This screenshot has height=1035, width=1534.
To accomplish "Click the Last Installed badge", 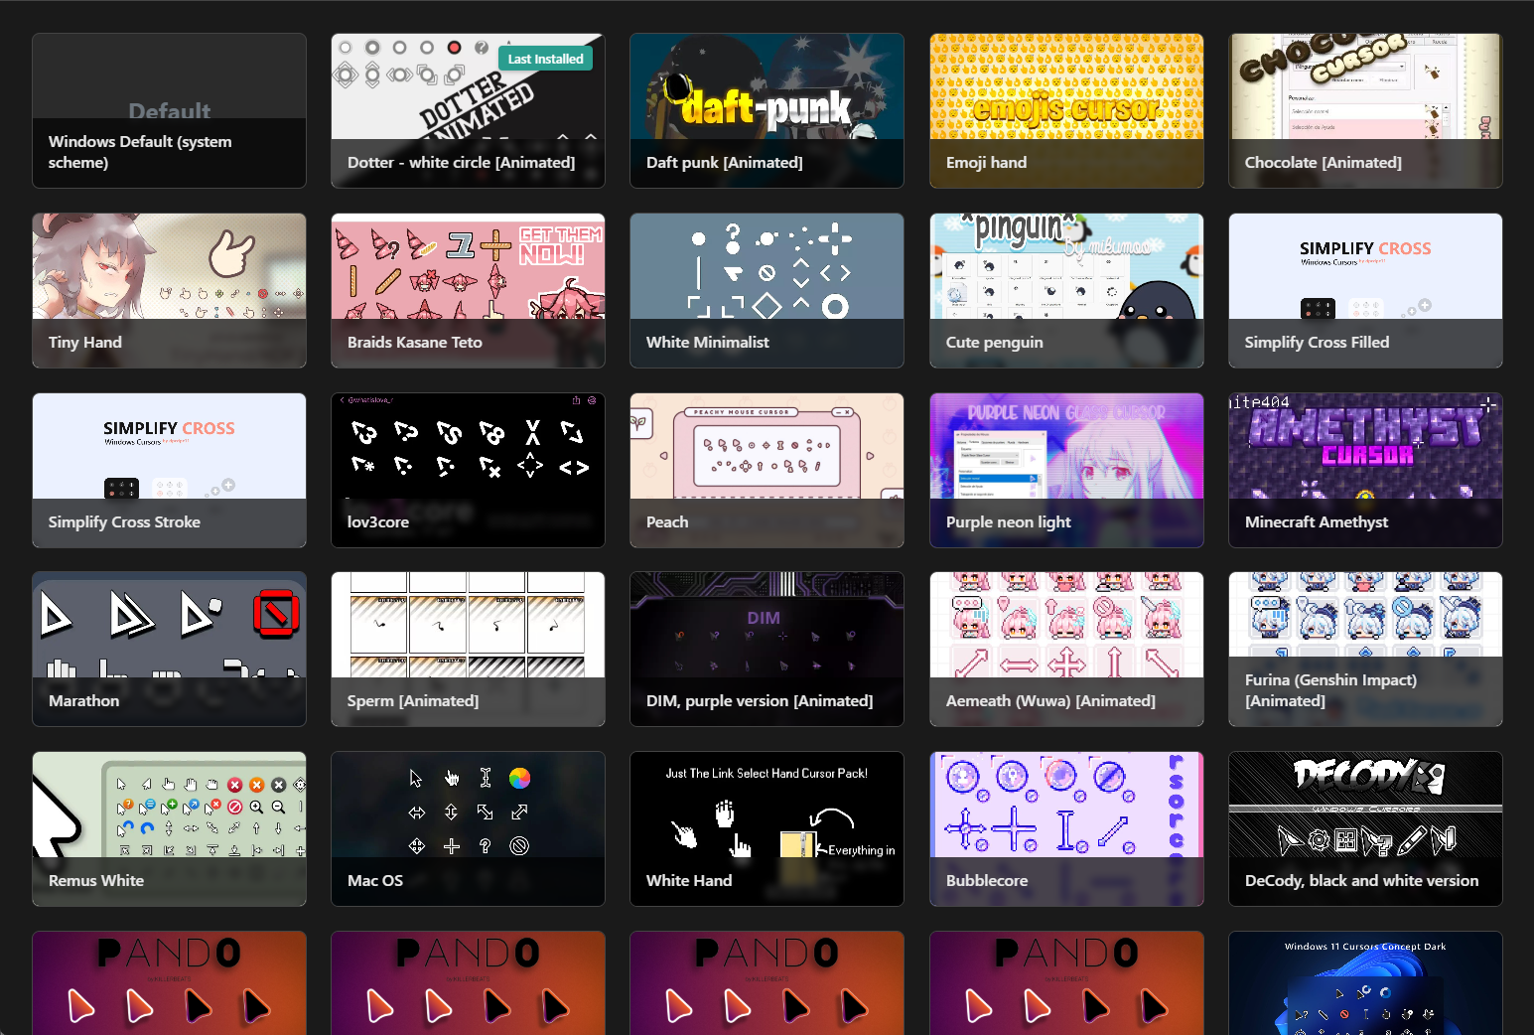I will [x=545, y=59].
